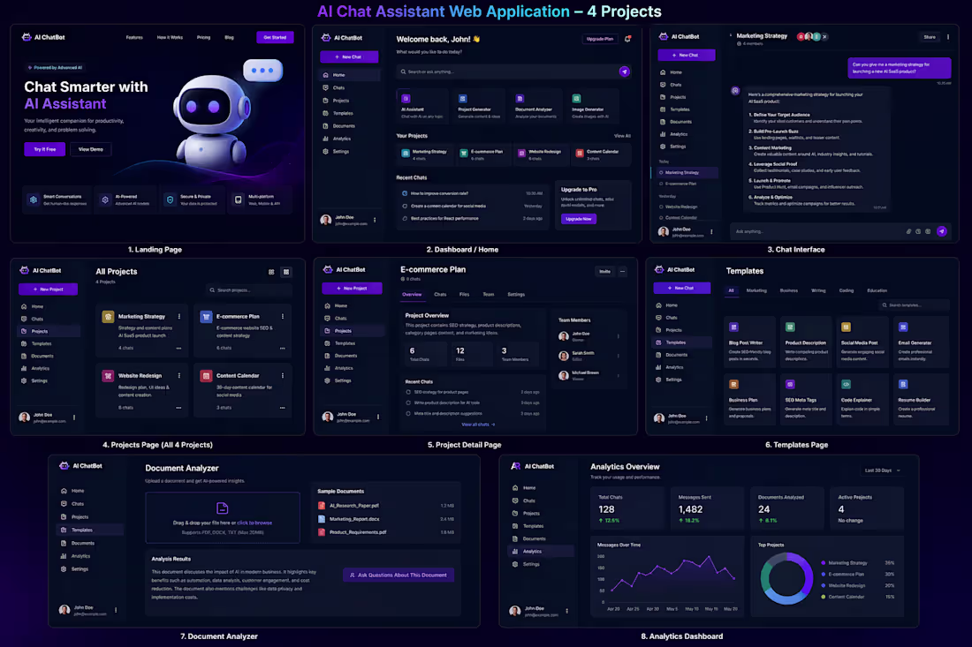The height and width of the screenshot is (647, 972).
Task: Open the Document Analyzer tool icon
Action: point(520,99)
